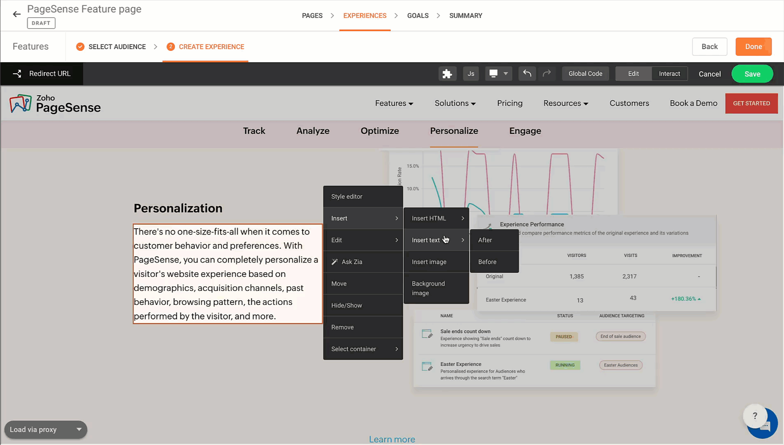Go to the GOALS step

coord(418,16)
